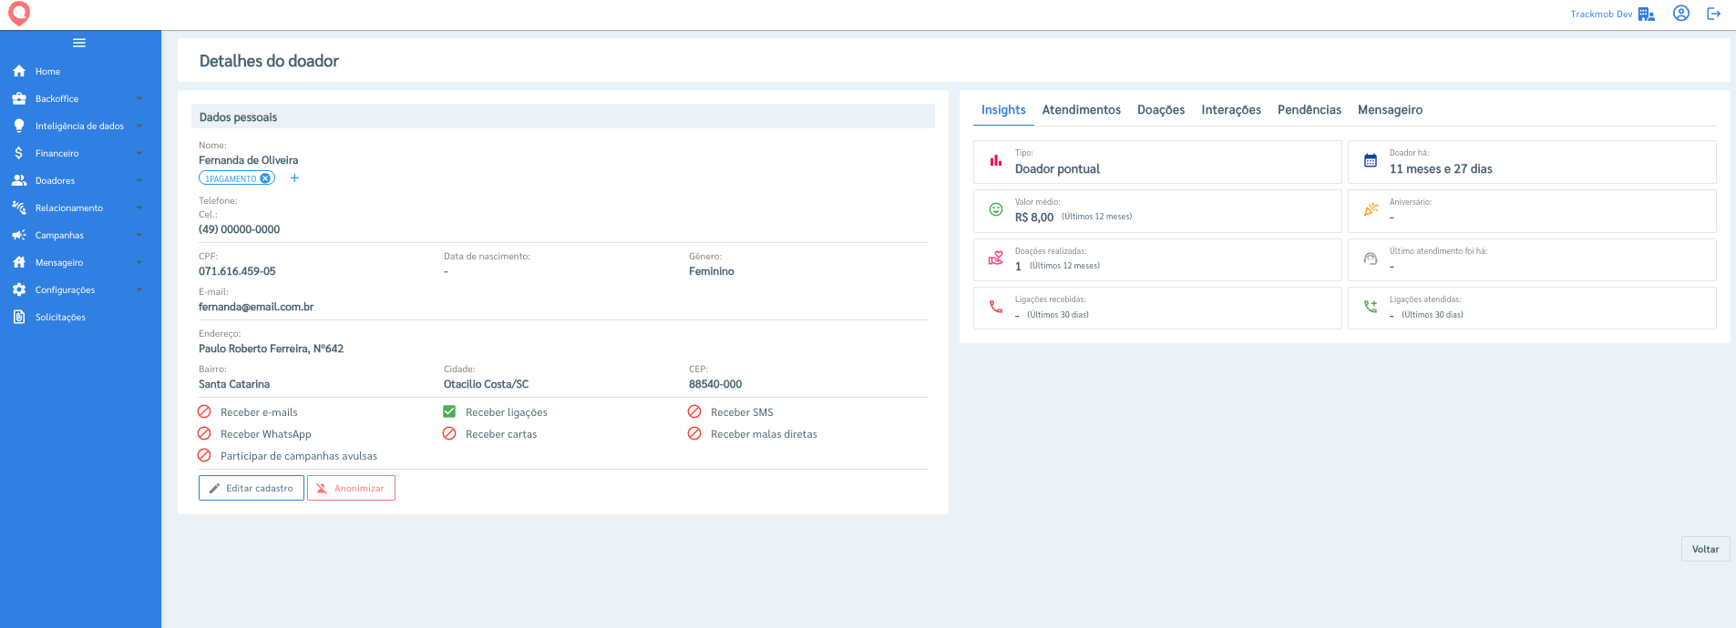Screen dimensions: 1736x628
Task: Click the calendar icon in Doador há card
Action: pyautogui.click(x=1371, y=161)
